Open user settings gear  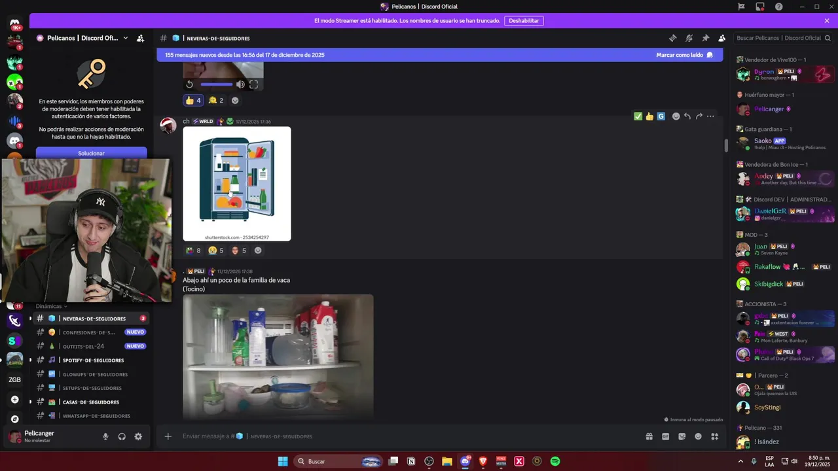[138, 436]
